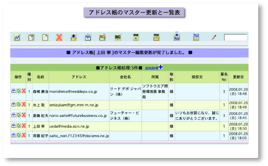Click the 署名No column header
Viewport: 268px width, 166px height.
pos(224,77)
